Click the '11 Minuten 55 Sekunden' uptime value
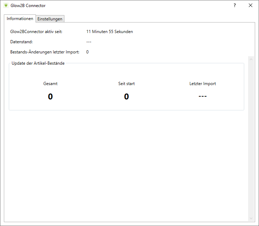Screen dimensions: 259x226 click(x=109, y=32)
